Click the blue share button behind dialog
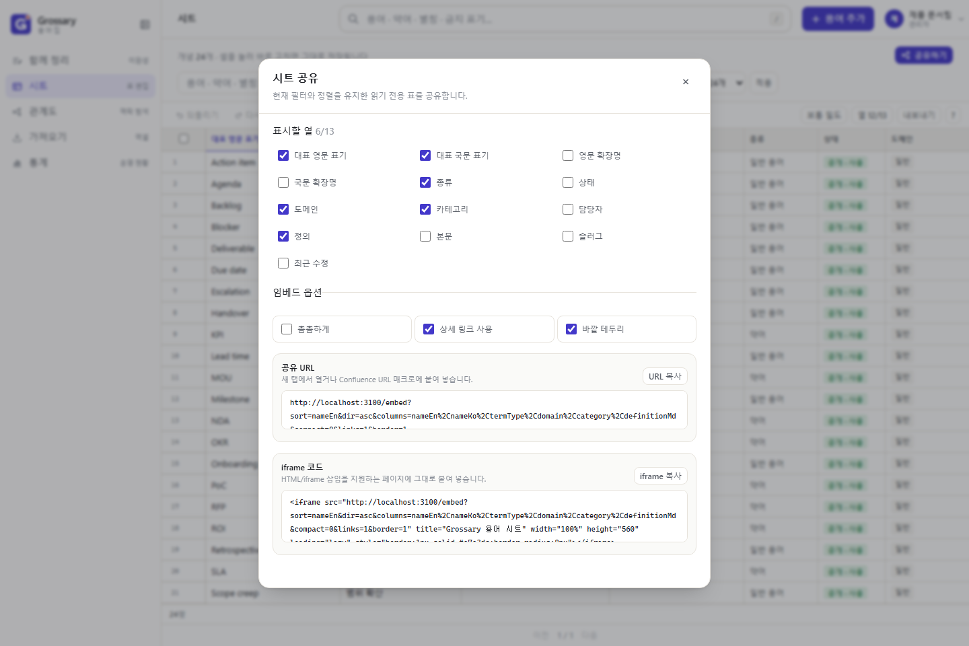 click(924, 55)
